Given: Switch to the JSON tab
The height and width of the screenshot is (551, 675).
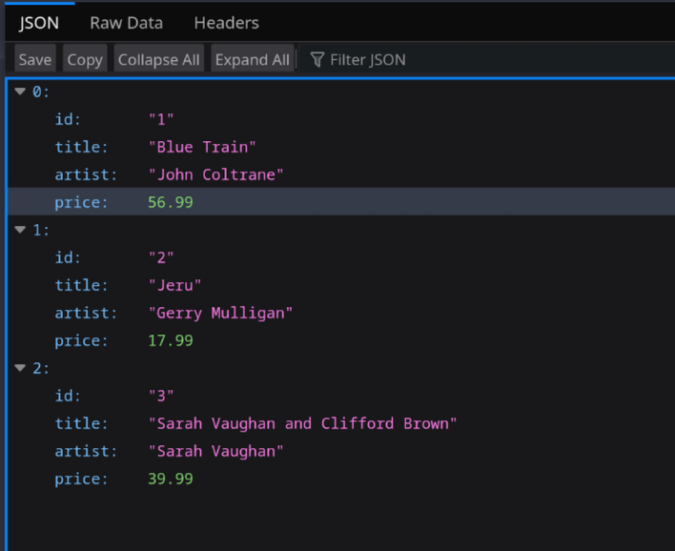Looking at the screenshot, I should pyautogui.click(x=39, y=23).
